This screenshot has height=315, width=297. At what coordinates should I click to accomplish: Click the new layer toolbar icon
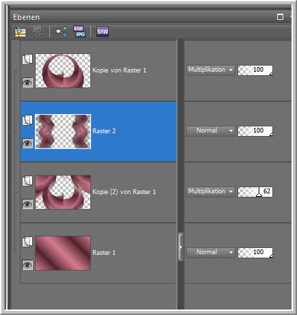pos(20,31)
